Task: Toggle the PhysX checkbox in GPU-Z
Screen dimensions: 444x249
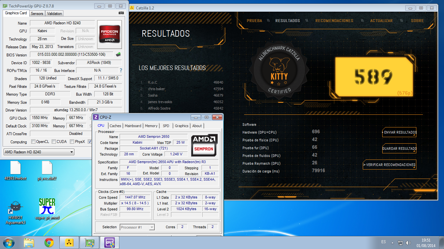Action: tap(72, 142)
